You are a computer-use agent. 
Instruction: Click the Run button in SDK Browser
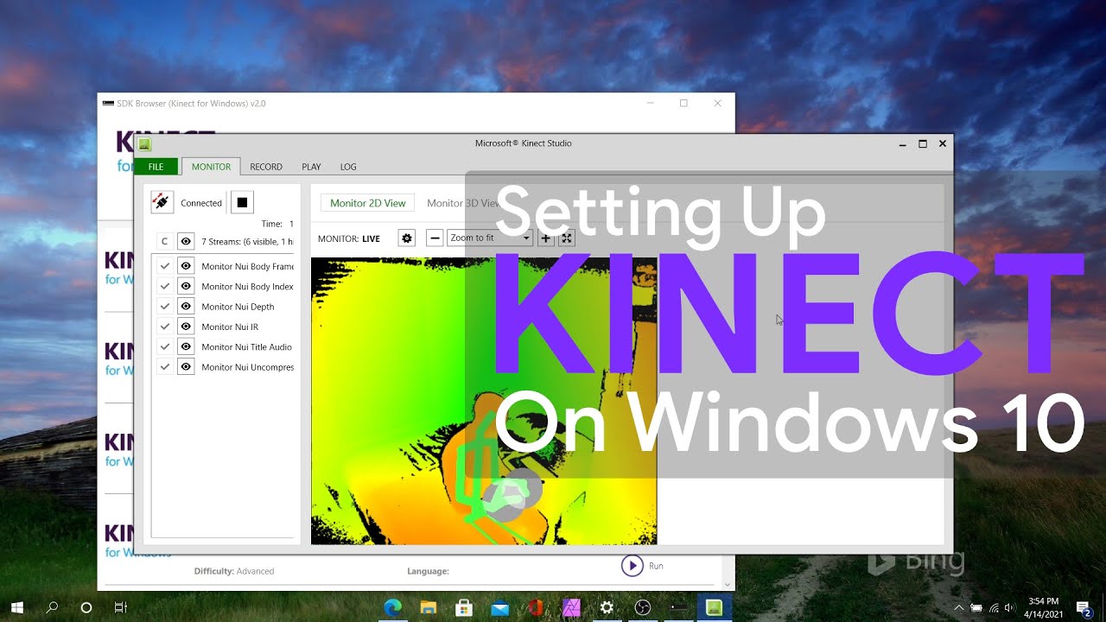[643, 566]
